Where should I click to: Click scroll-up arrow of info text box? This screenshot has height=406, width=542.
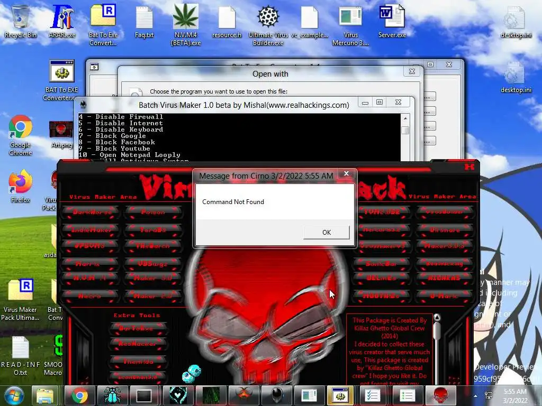point(437,317)
